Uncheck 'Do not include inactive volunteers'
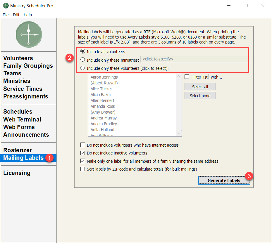The width and height of the screenshot is (272, 243). pyautogui.click(x=83, y=153)
